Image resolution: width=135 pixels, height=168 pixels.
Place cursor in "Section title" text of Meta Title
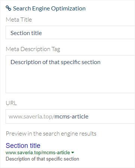[26, 33]
